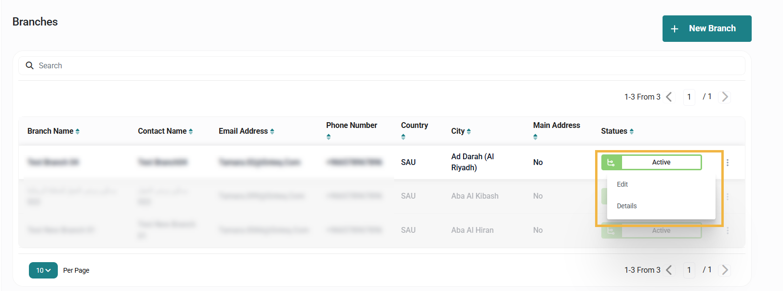Click the Active status button in first row
The image size is (783, 291).
[661, 163]
